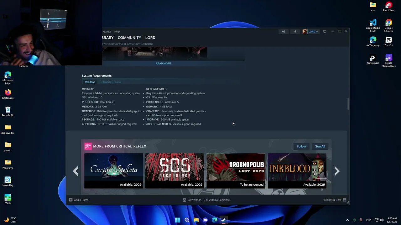Screen dimensions: 401x225
Task: Select the project folder on desktop
Action: tap(8, 147)
